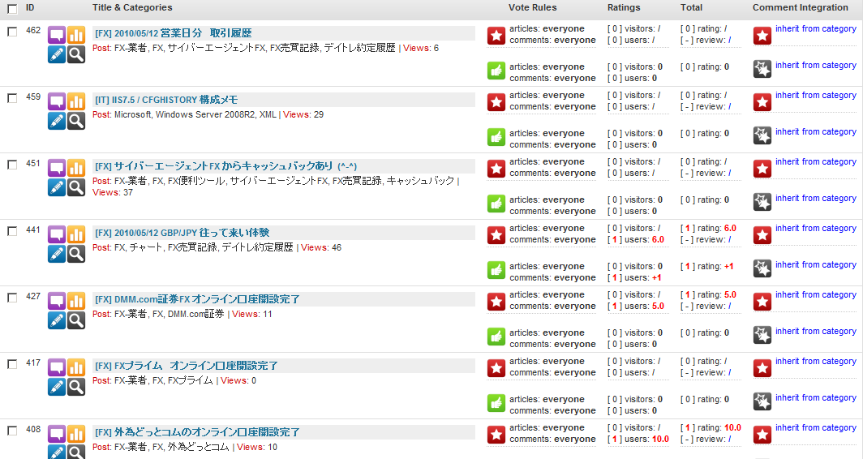Check the checkbox for post 462
The image size is (863, 459).
(12, 32)
